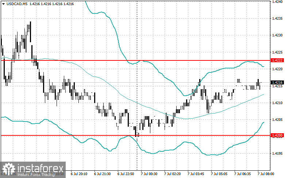The width and height of the screenshot is (285, 178).
Task: Select the 1.4222 red price label
Action: coord(277,60)
